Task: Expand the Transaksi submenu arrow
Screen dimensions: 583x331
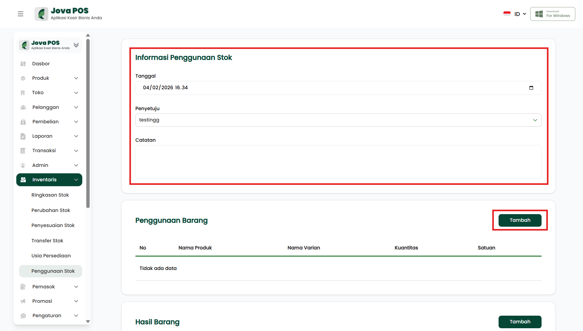Action: click(x=76, y=151)
